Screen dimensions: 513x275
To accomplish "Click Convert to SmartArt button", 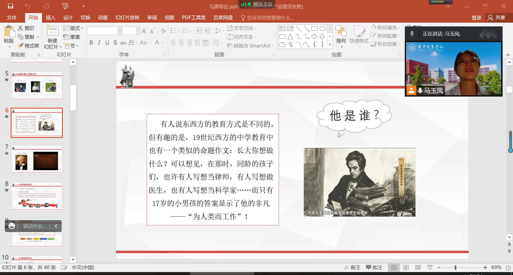I will pos(250,46).
